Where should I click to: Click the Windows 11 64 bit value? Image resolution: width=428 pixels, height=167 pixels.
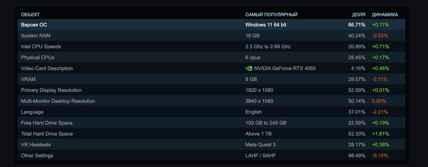pos(266,25)
